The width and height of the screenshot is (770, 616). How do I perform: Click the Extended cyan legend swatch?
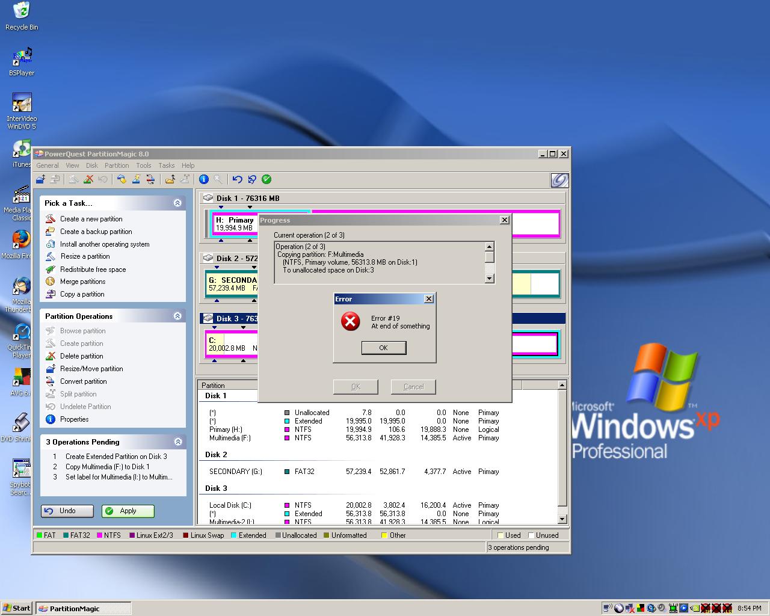234,535
